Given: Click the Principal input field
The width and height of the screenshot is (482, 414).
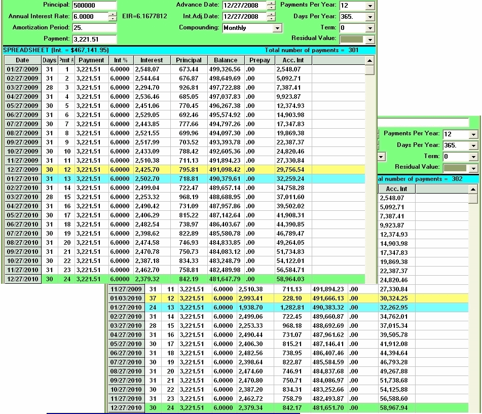Looking at the screenshot, I should click(x=94, y=6).
